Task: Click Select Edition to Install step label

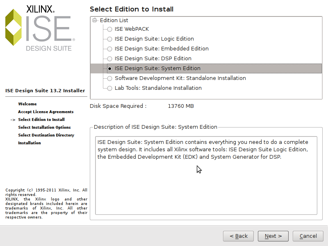Action: click(x=41, y=119)
